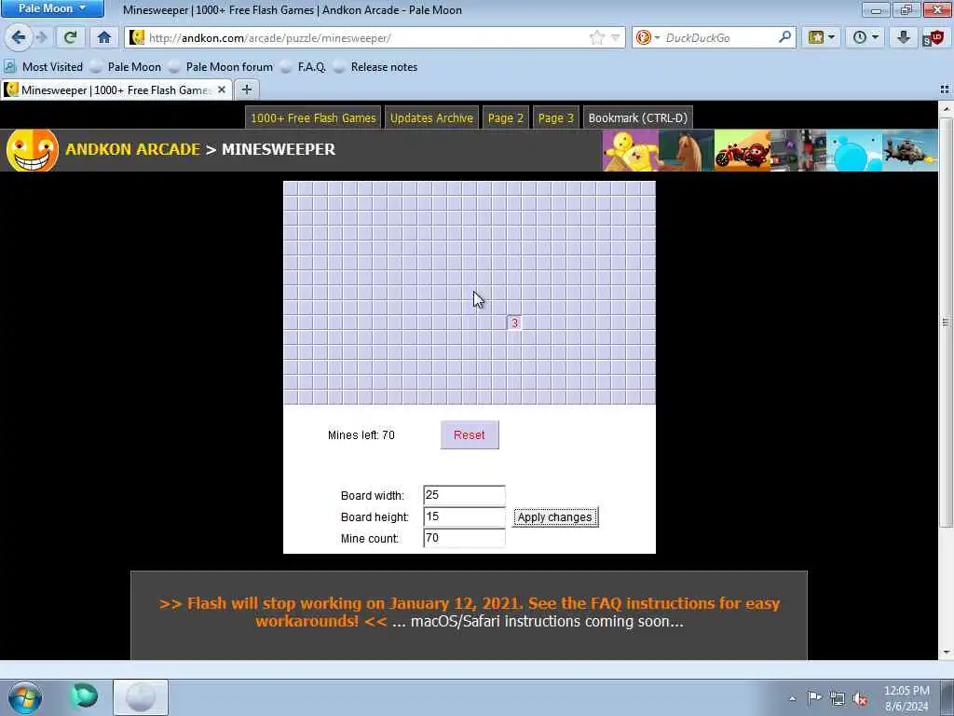Click the Mines left: 70 counter text
The image size is (954, 716).
361,434
